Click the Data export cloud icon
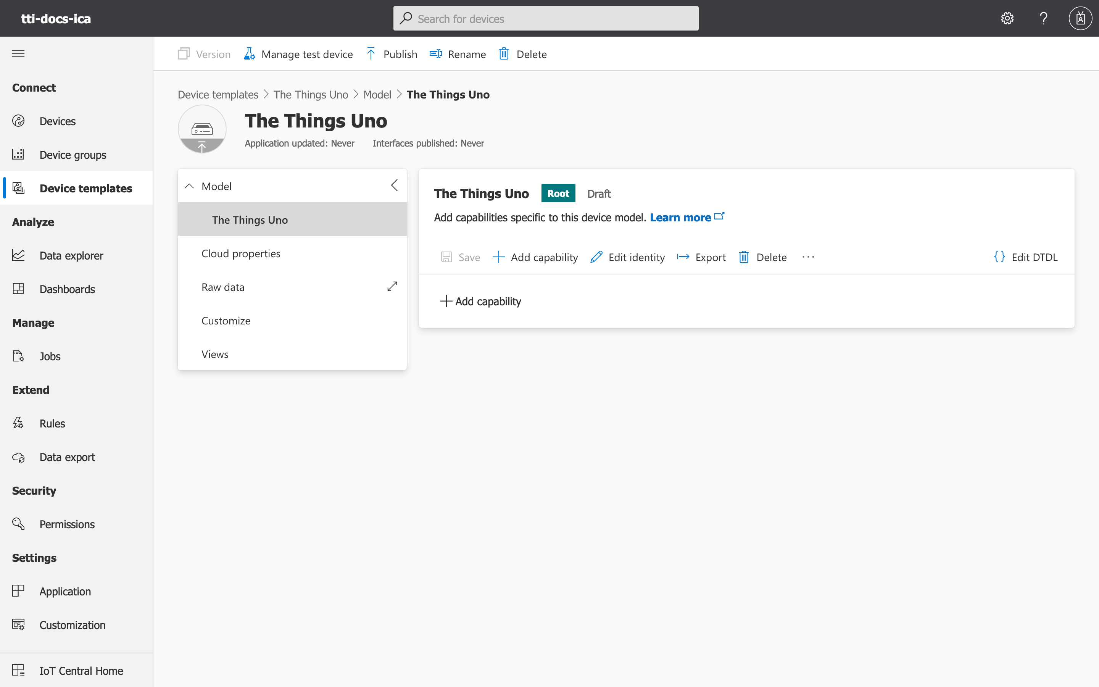The height and width of the screenshot is (687, 1099). [18, 457]
